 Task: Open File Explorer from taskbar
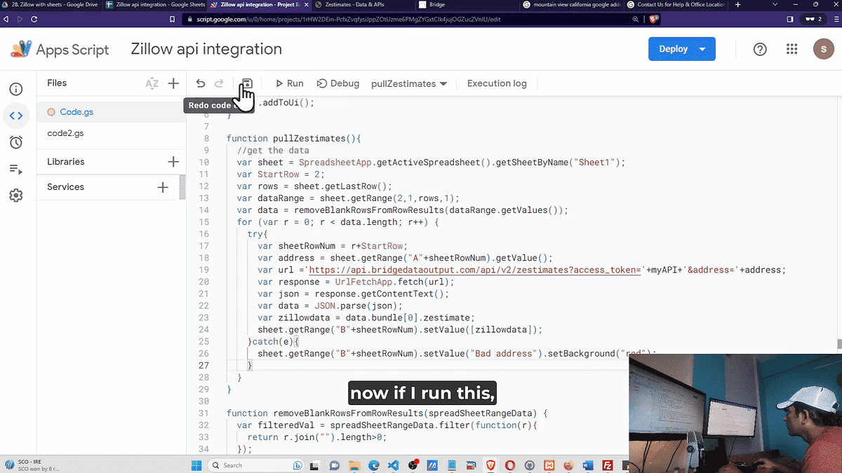click(354, 465)
